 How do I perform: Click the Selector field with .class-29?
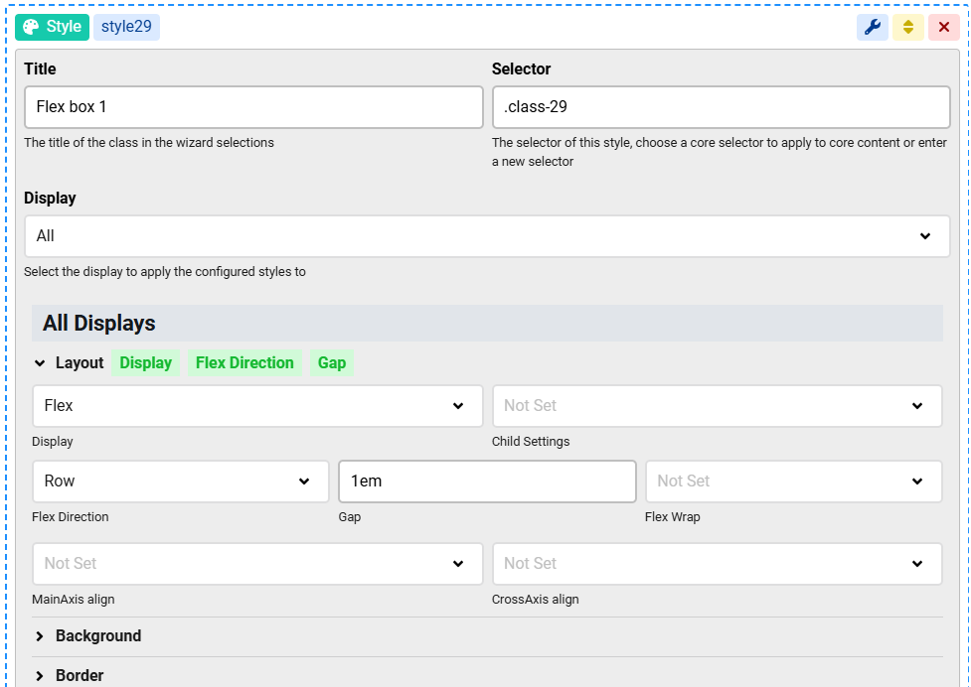tap(721, 107)
